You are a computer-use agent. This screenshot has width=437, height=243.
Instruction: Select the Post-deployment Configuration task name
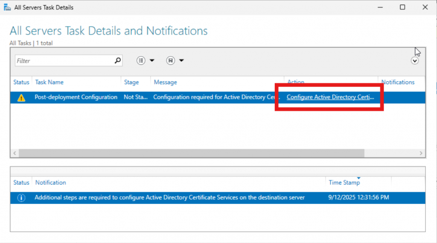pos(76,97)
